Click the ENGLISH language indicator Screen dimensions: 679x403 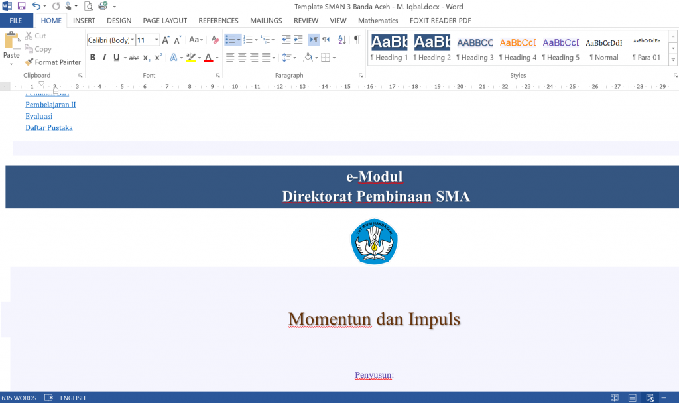(73, 398)
